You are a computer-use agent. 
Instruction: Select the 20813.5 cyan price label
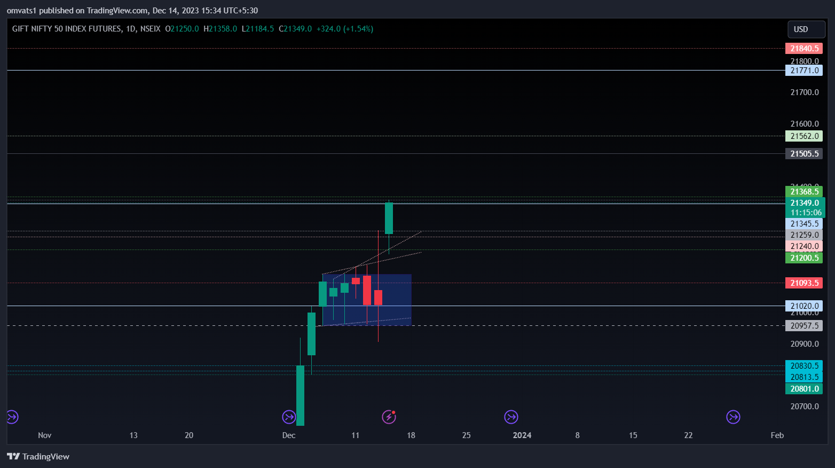pyautogui.click(x=804, y=377)
